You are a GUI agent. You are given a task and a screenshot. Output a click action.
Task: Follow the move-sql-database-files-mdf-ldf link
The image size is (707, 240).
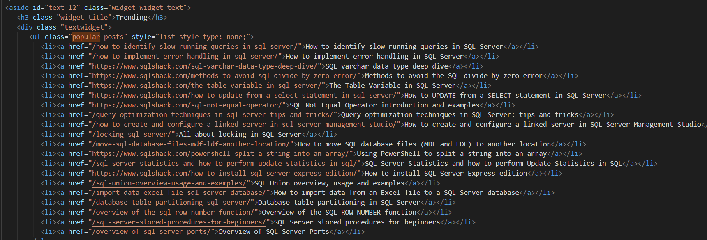click(191, 144)
